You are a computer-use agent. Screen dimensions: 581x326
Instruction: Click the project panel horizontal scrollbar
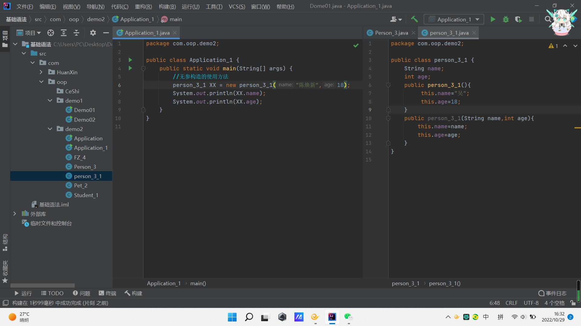tap(42, 285)
